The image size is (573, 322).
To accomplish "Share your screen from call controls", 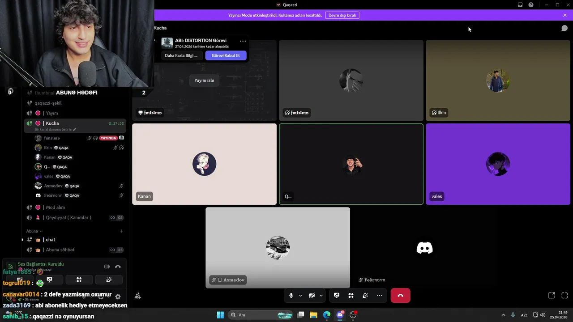I will (x=337, y=296).
